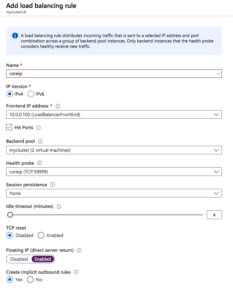Click info icon next to Floating IP

tap(79, 250)
